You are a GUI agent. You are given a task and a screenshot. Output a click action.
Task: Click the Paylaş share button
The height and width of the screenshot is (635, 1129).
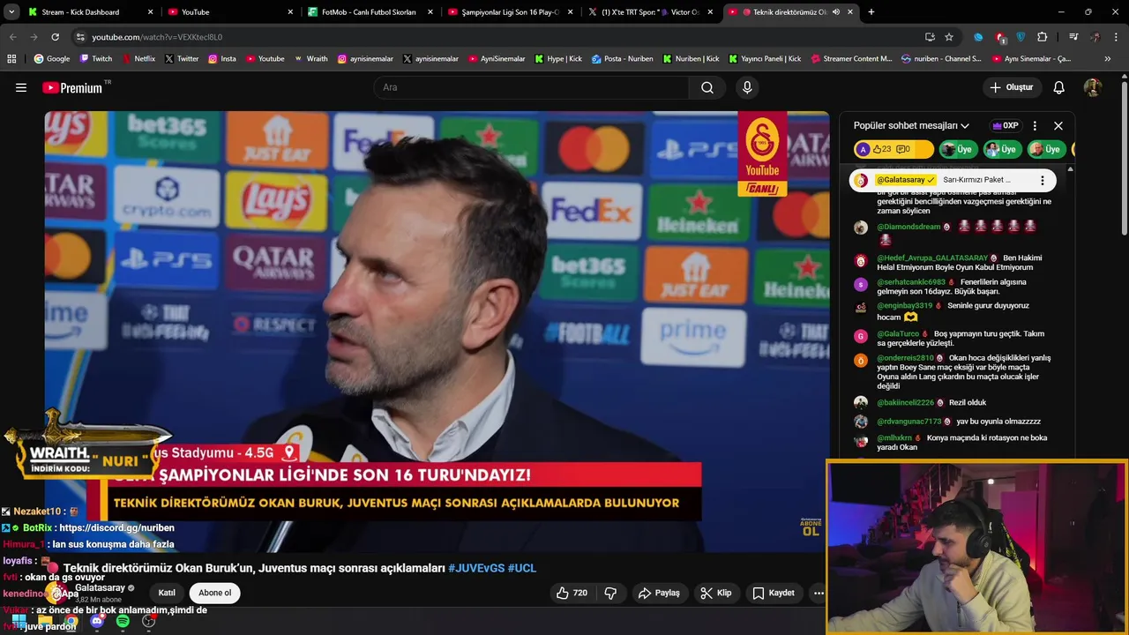point(659,593)
